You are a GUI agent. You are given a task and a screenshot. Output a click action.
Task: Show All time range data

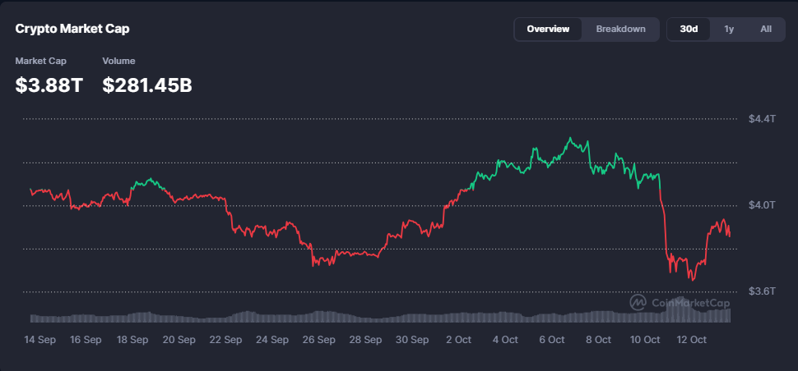(x=766, y=29)
